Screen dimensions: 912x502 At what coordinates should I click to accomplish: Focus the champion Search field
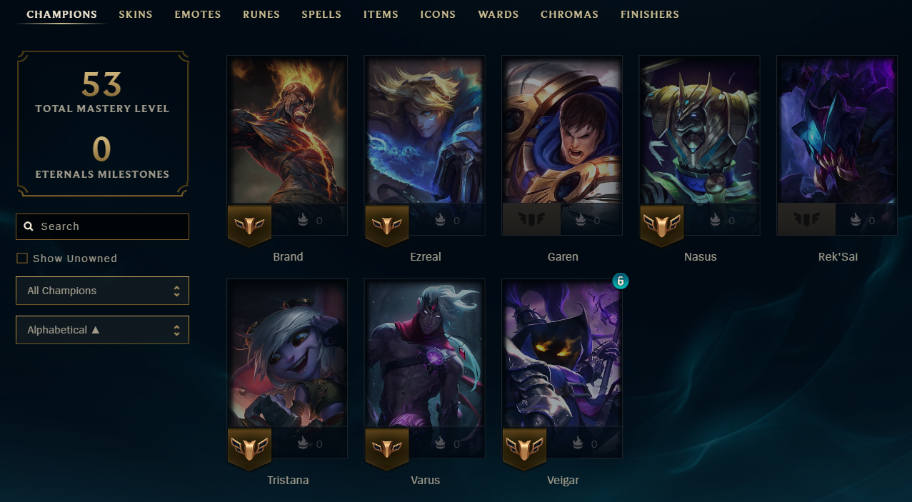[102, 226]
